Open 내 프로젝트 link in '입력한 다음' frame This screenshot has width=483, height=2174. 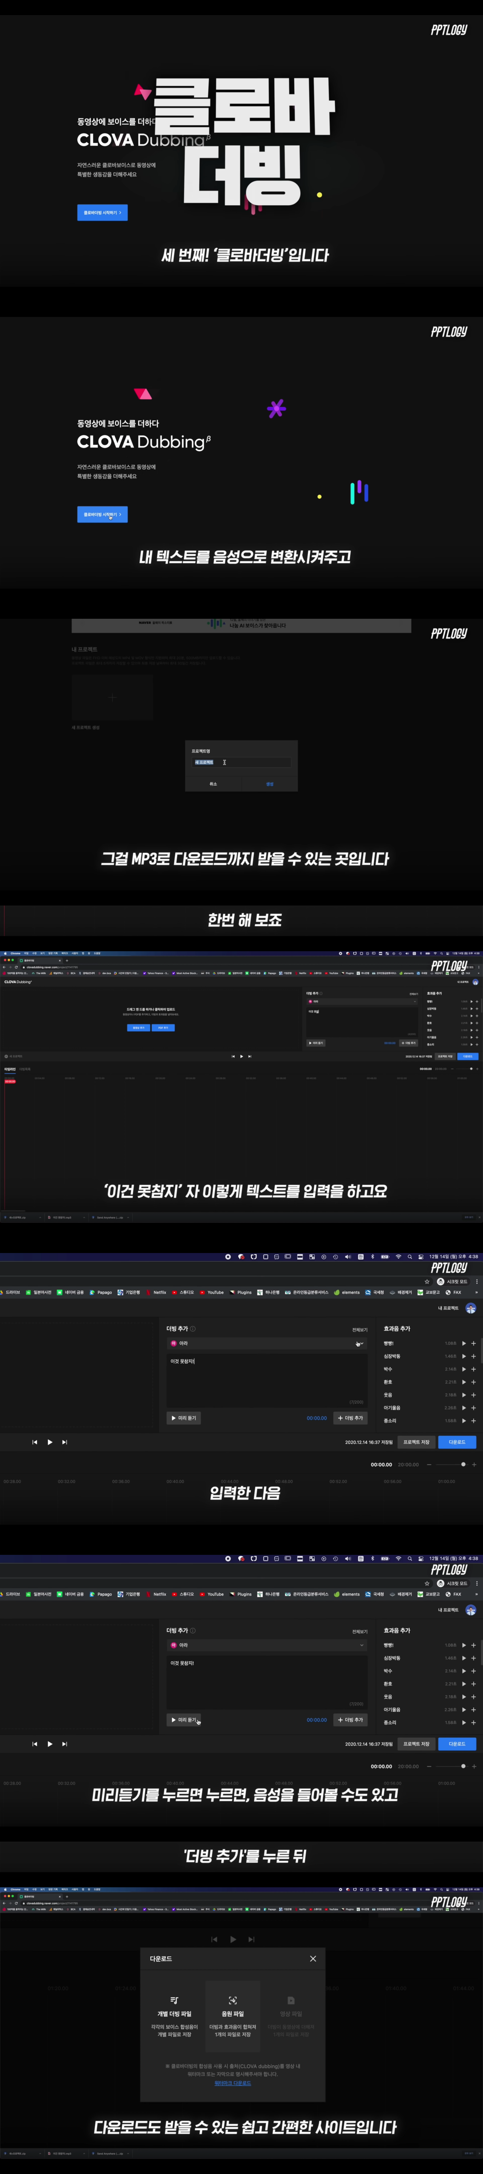[448, 1308]
